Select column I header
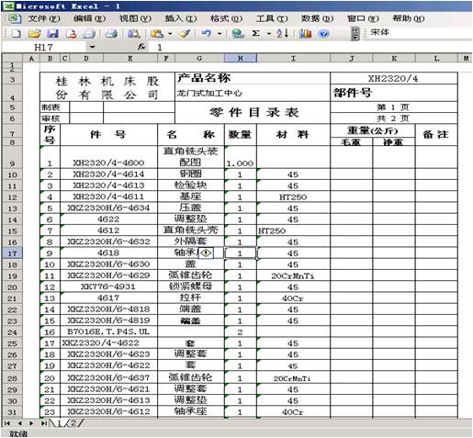The width and height of the screenshot is (473, 438). coord(293,58)
